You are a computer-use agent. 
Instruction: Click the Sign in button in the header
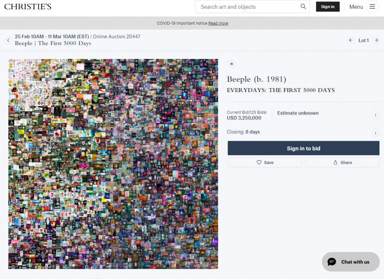pyautogui.click(x=328, y=7)
